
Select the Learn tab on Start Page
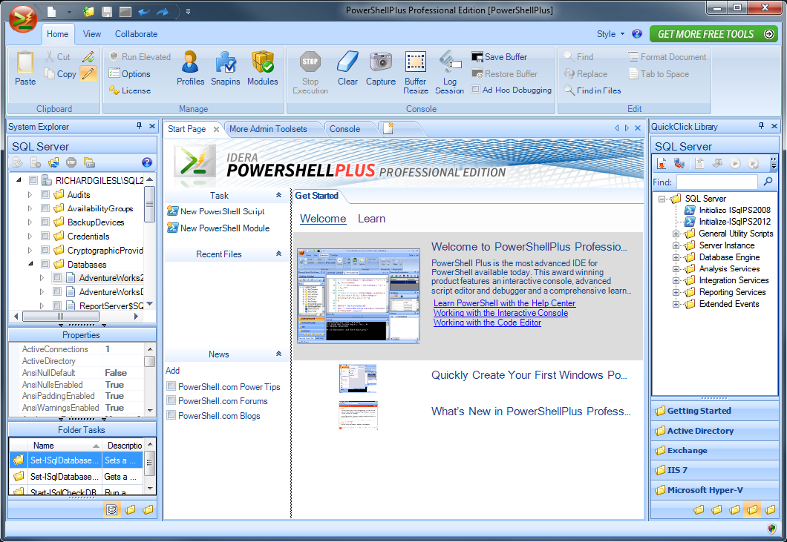coord(371,219)
